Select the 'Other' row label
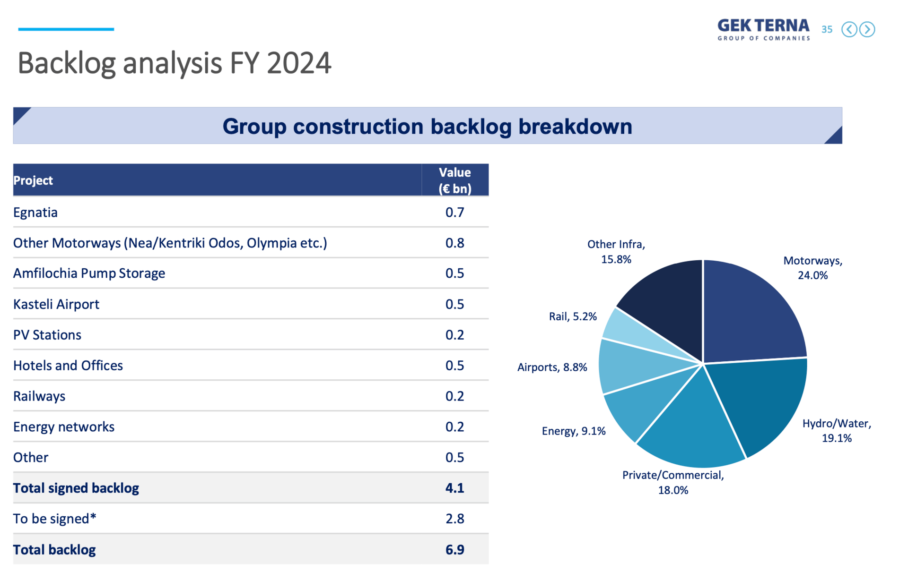Screen dimensions: 908x580 tap(31, 457)
